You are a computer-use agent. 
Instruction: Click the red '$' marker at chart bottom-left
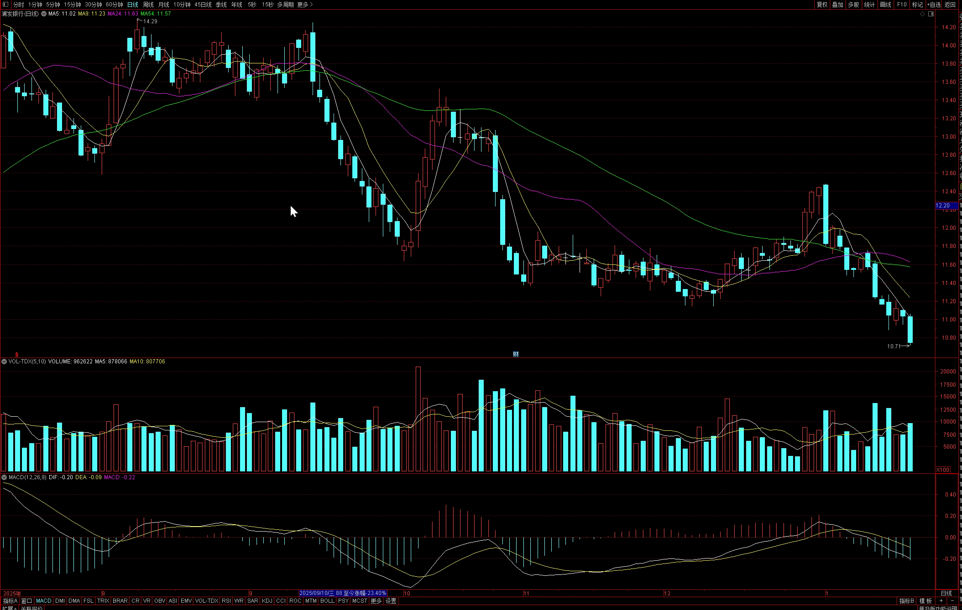point(17,354)
